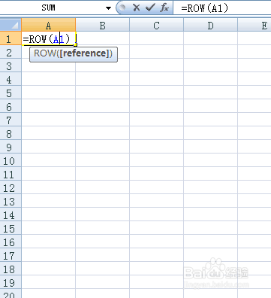
Task: Select row 14 header
Action: click(11, 214)
